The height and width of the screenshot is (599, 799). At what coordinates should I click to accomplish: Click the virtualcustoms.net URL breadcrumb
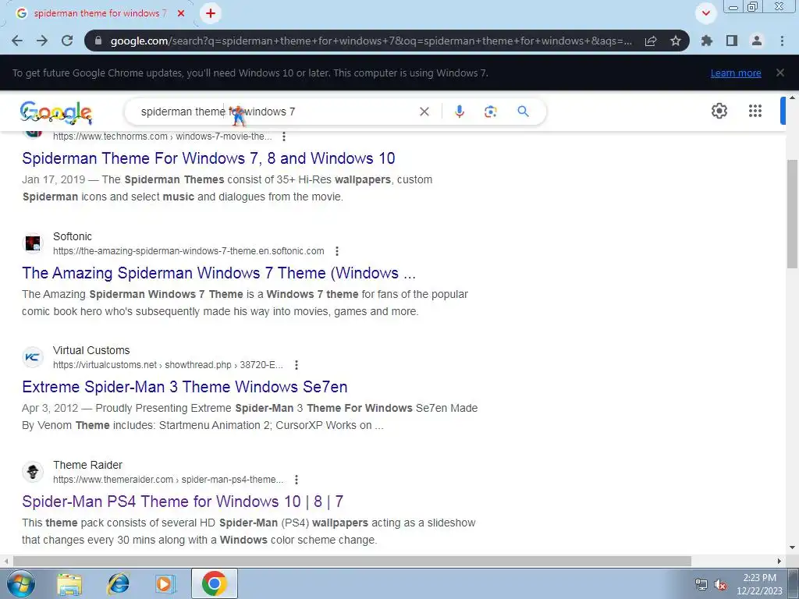(x=168, y=365)
